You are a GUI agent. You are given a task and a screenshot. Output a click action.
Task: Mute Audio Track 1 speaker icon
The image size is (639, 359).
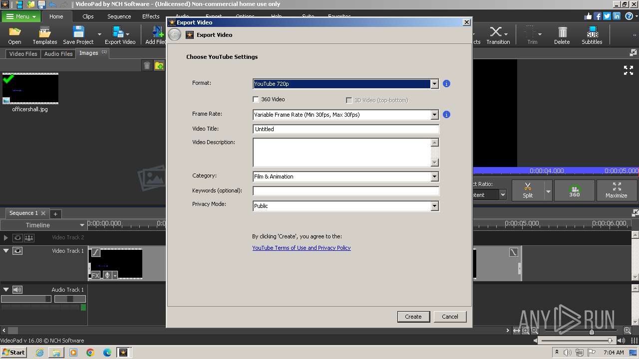point(17,290)
